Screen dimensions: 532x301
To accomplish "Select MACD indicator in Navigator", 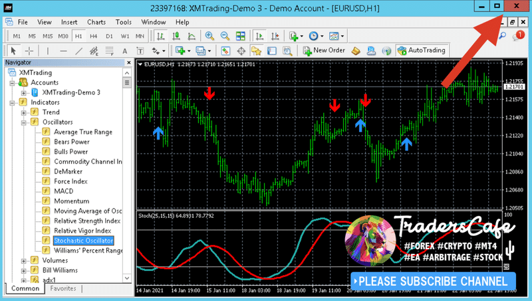I will (63, 191).
